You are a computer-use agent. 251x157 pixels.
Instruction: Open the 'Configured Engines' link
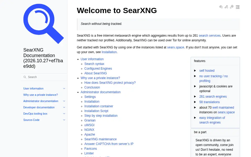point(98,69)
